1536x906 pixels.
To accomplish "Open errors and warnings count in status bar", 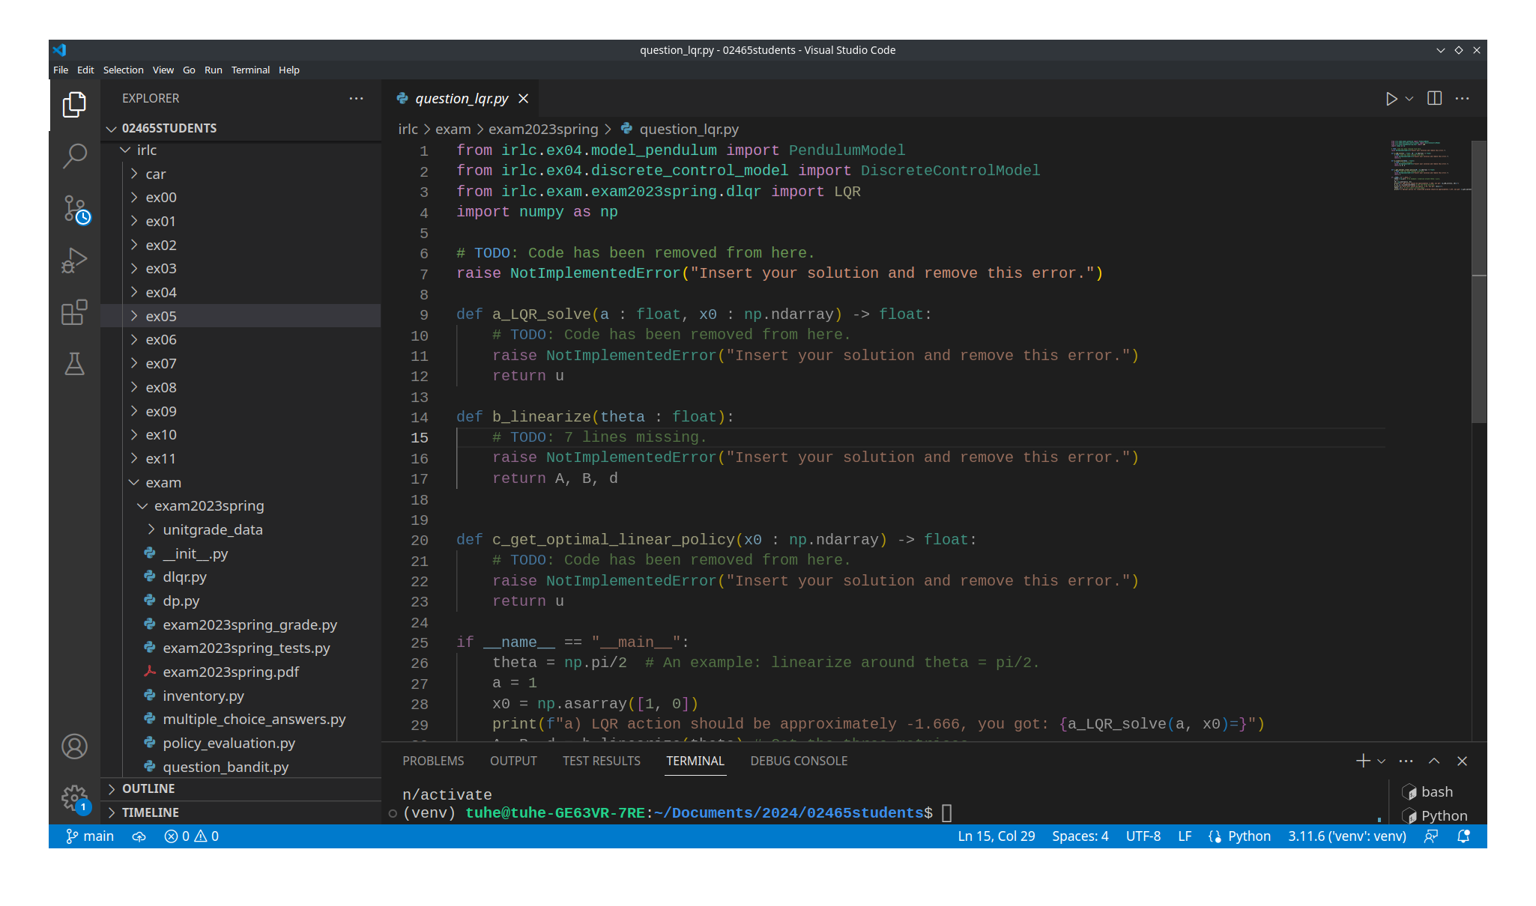I will pos(191,836).
